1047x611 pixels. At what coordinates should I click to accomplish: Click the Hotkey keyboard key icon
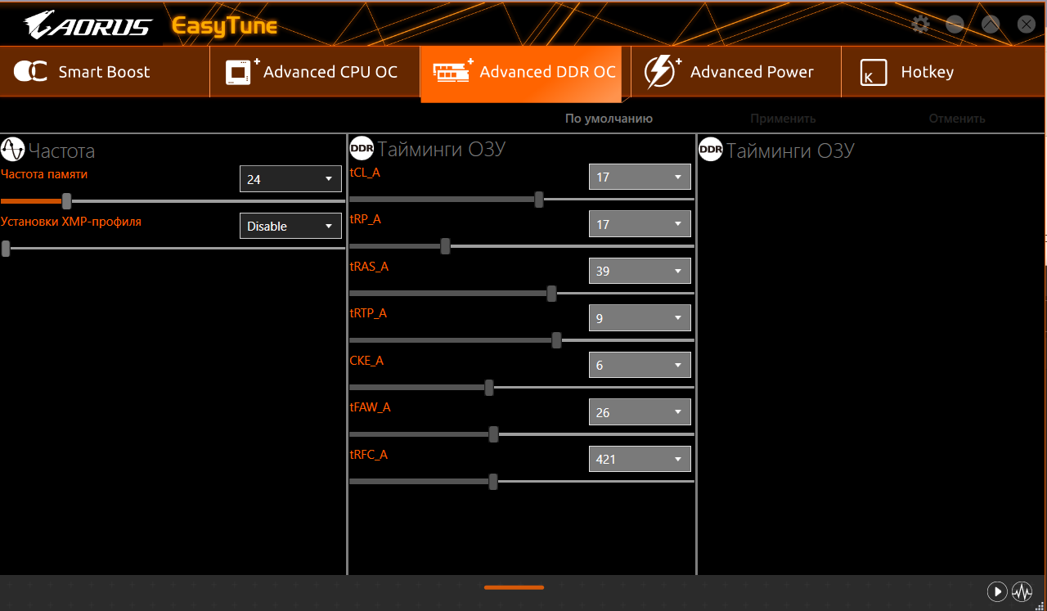[x=874, y=73]
